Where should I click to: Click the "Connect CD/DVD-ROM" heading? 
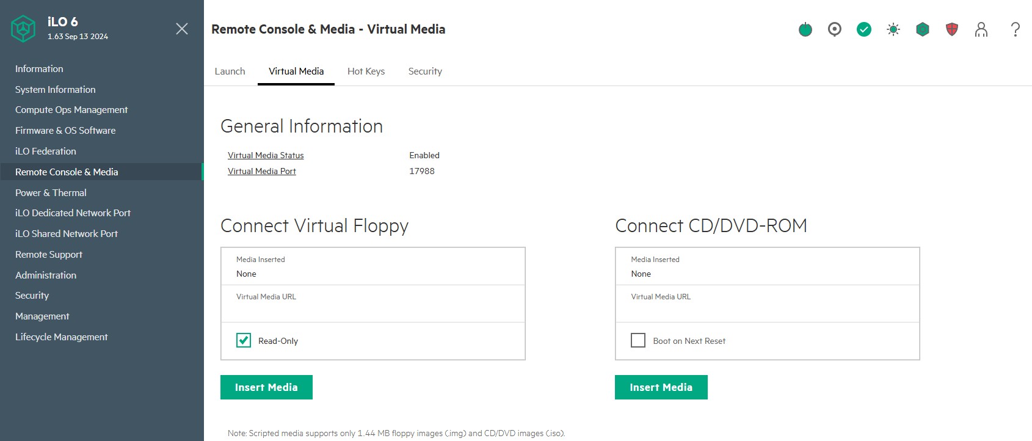coord(711,226)
